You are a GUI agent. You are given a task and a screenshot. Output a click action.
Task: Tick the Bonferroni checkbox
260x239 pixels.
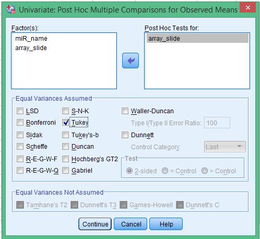(20, 123)
